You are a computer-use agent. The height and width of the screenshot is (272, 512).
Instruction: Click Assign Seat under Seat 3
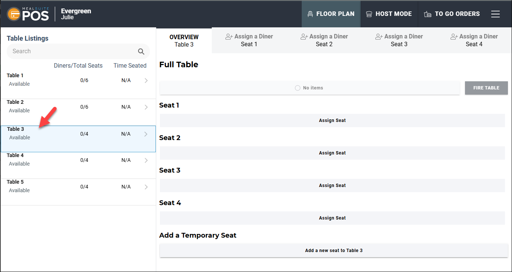(x=332, y=186)
